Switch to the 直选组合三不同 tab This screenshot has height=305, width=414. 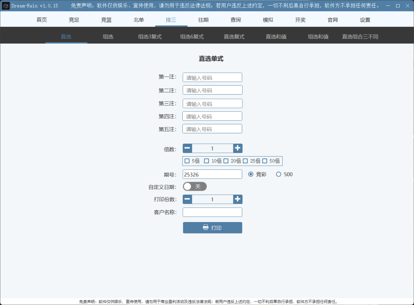coord(360,36)
